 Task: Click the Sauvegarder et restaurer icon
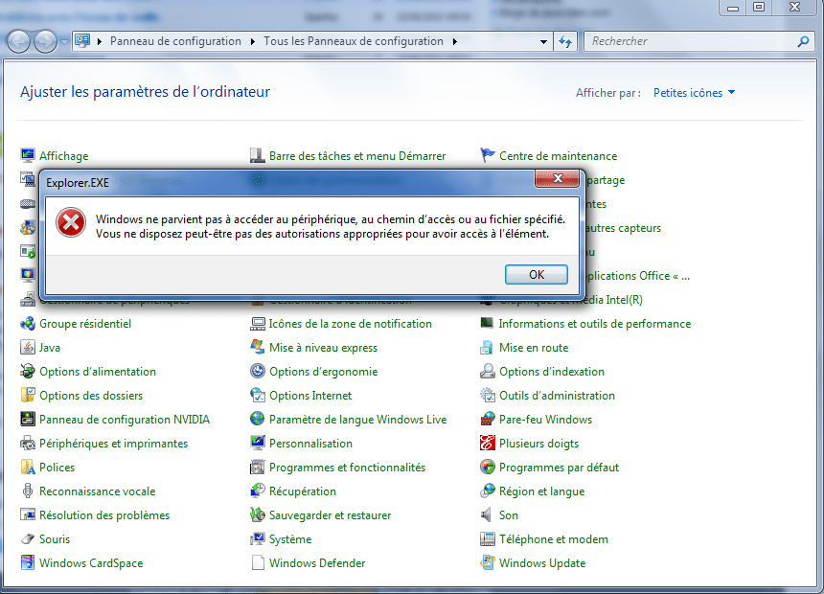point(257,514)
